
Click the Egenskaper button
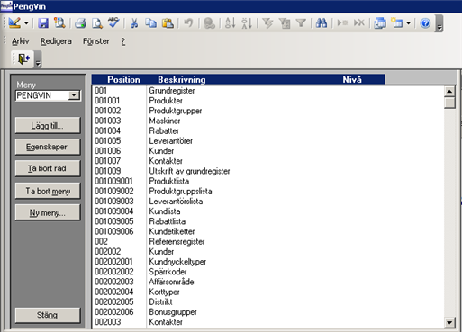pyautogui.click(x=48, y=147)
